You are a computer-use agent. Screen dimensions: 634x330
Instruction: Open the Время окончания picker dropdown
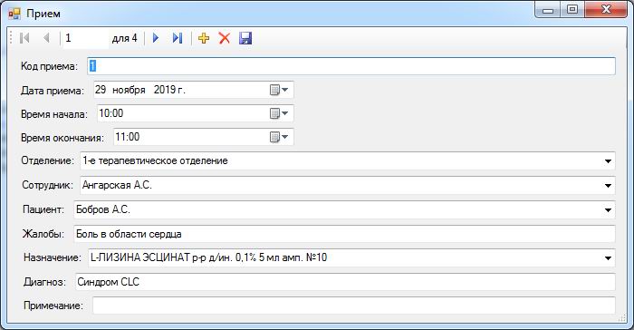279,137
